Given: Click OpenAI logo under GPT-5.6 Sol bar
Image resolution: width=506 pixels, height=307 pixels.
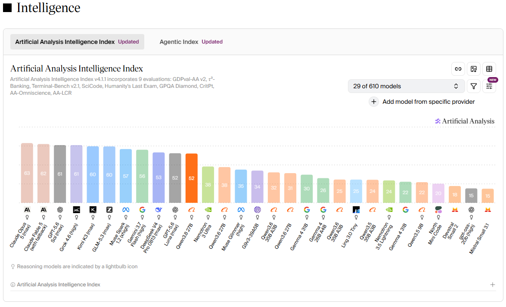Looking at the screenshot, I should pyautogui.click(x=60, y=210).
